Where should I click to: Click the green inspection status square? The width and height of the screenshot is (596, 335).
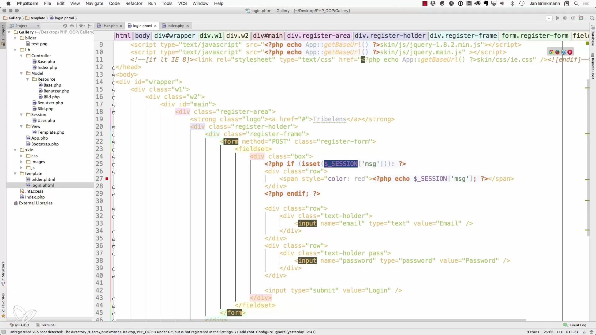(587, 43)
